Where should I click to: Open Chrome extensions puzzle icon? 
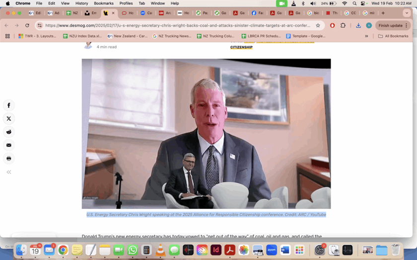343,25
